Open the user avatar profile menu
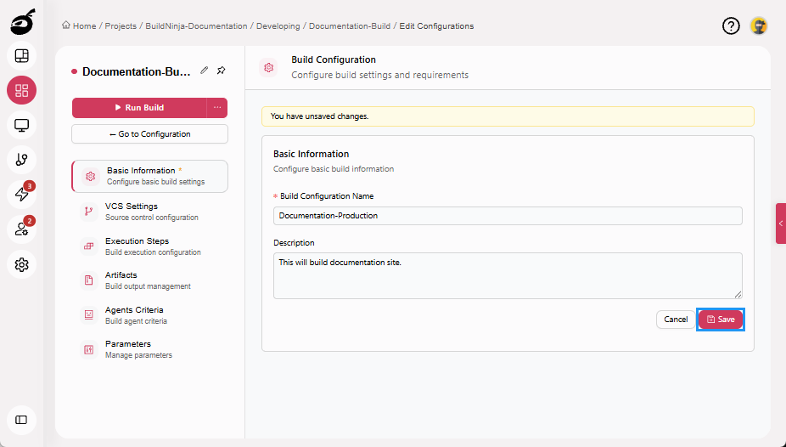 click(759, 25)
